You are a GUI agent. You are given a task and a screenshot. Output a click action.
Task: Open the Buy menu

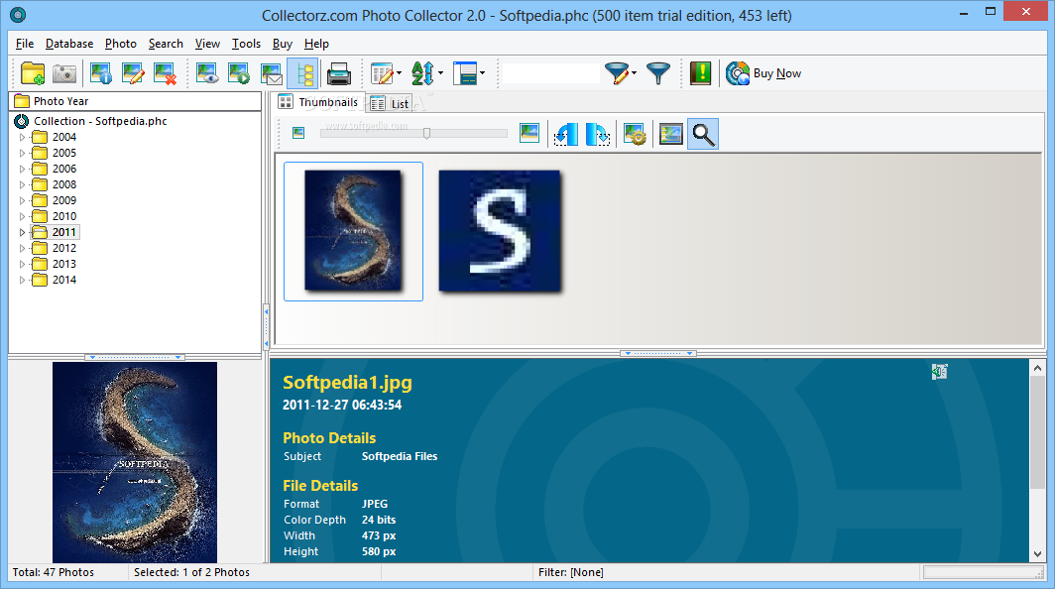(x=282, y=44)
